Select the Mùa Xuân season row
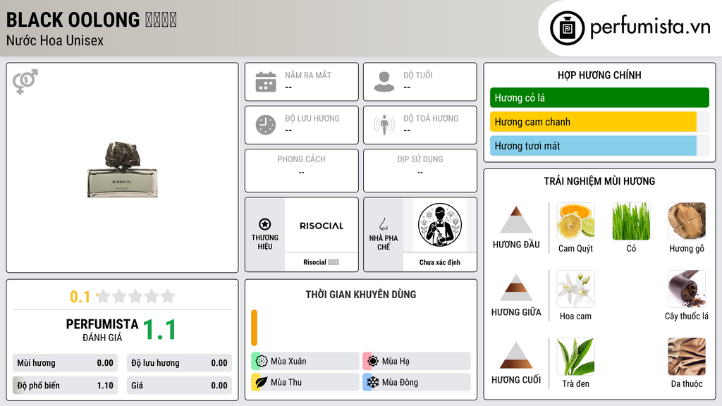Viewport: 722px width, 406px height. click(305, 362)
